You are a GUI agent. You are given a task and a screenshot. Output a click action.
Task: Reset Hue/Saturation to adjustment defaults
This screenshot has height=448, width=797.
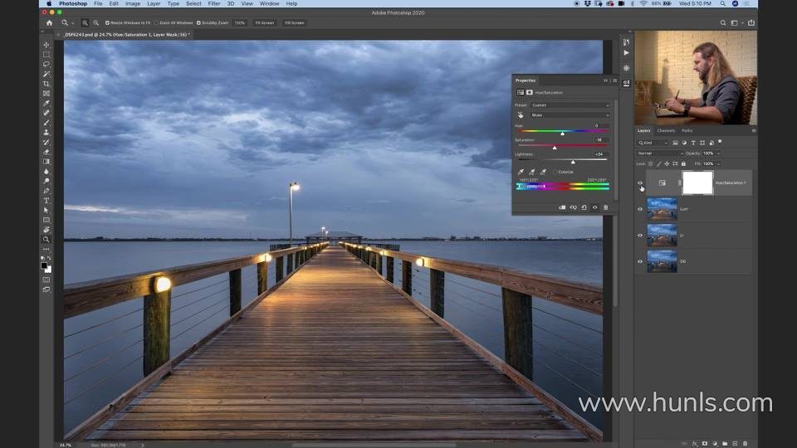584,207
